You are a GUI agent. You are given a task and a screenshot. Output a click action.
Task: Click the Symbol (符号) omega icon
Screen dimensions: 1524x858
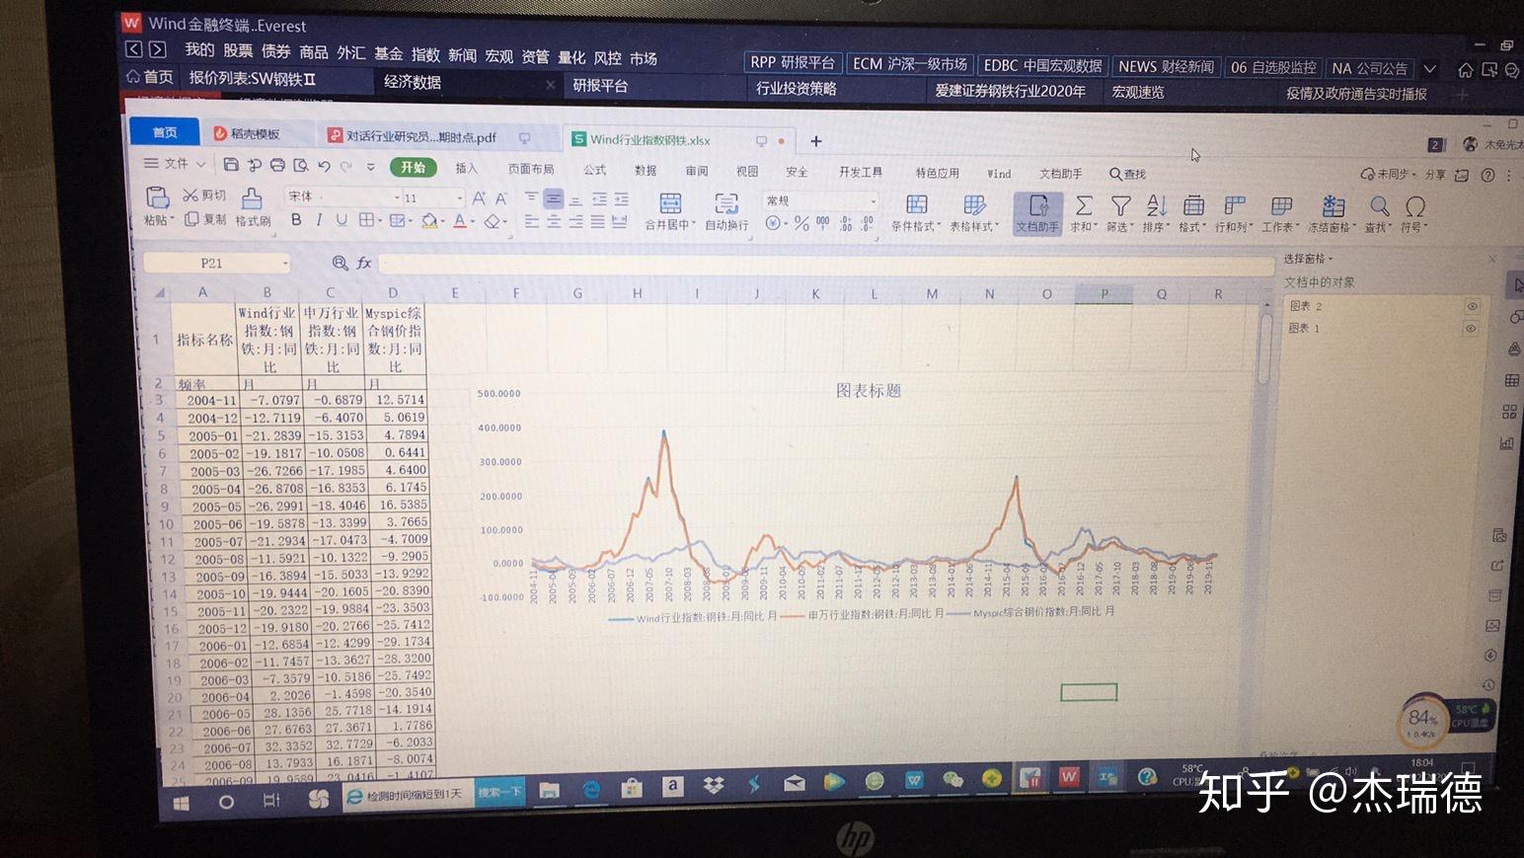pos(1415,206)
